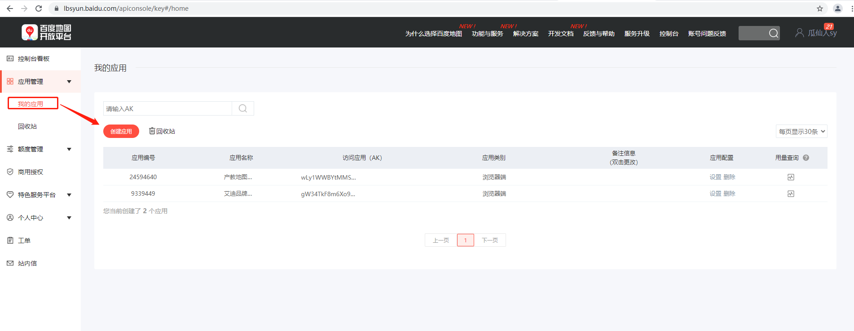The width and height of the screenshot is (854, 331).
Task: Click into the 请输入AK search field
Action: (x=167, y=108)
